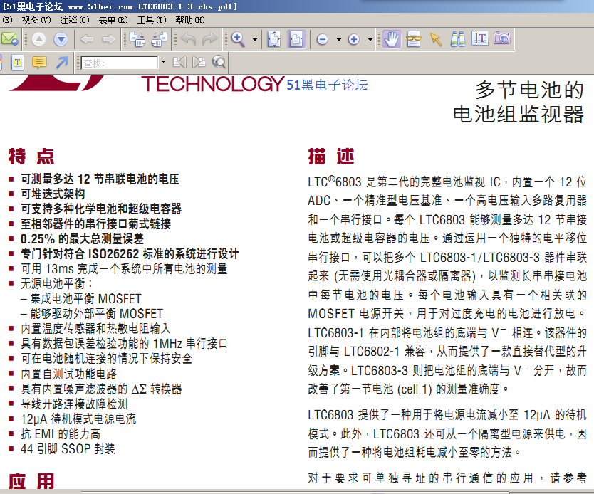Viewport: 594px width, 494px height.
Task: Click the text 可堆迭式架构
Action: click(x=53, y=194)
